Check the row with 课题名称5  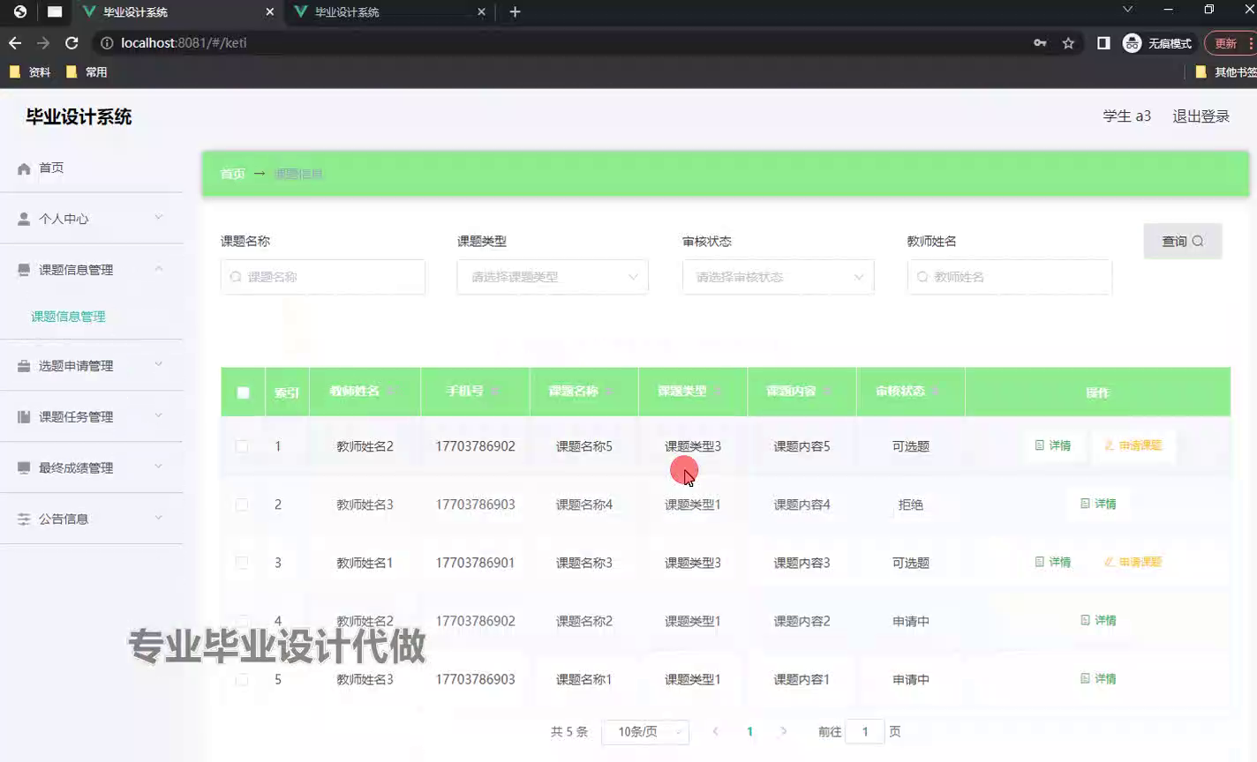point(242,446)
